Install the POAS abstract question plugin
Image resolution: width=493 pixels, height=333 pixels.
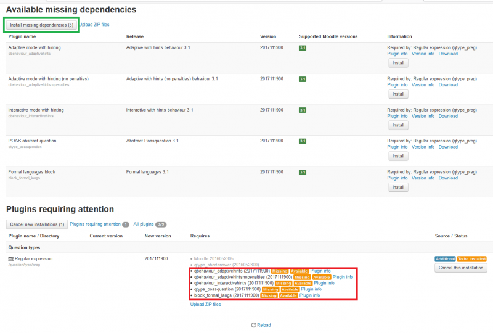(x=398, y=156)
